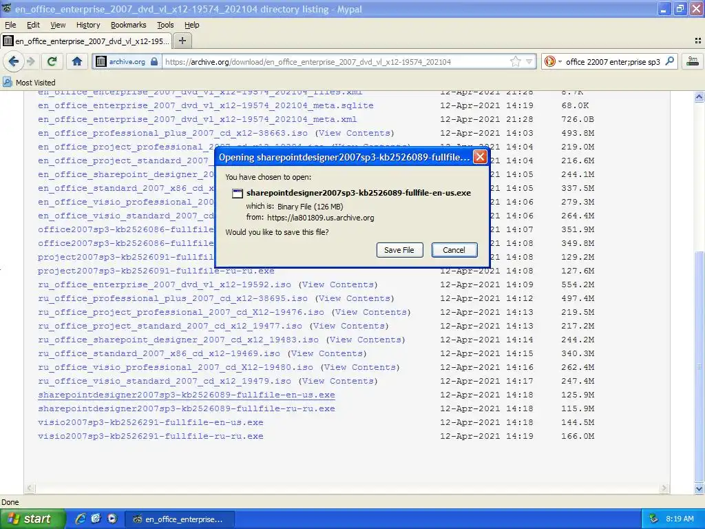Click the search magnifier icon
The image size is (705, 529).
pos(669,61)
